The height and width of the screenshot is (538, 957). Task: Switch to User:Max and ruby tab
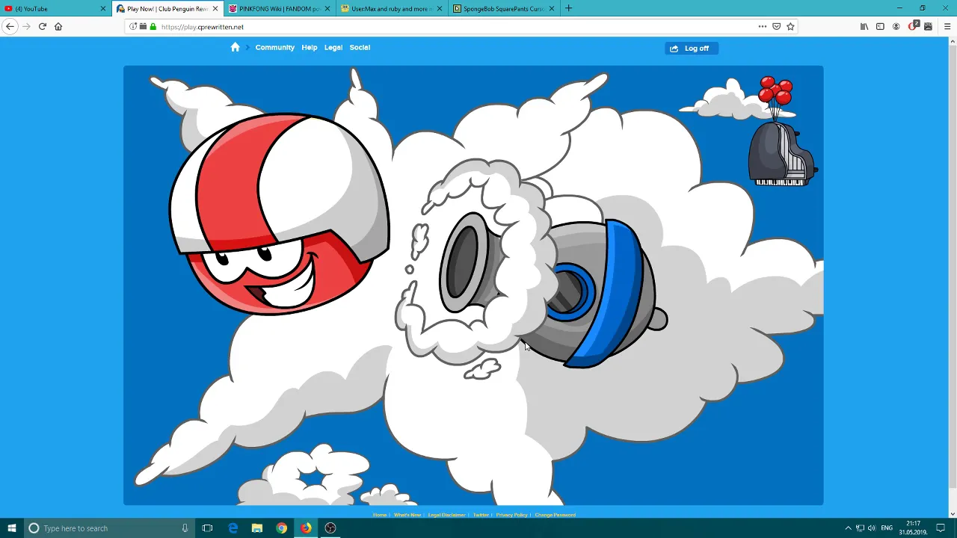(390, 8)
